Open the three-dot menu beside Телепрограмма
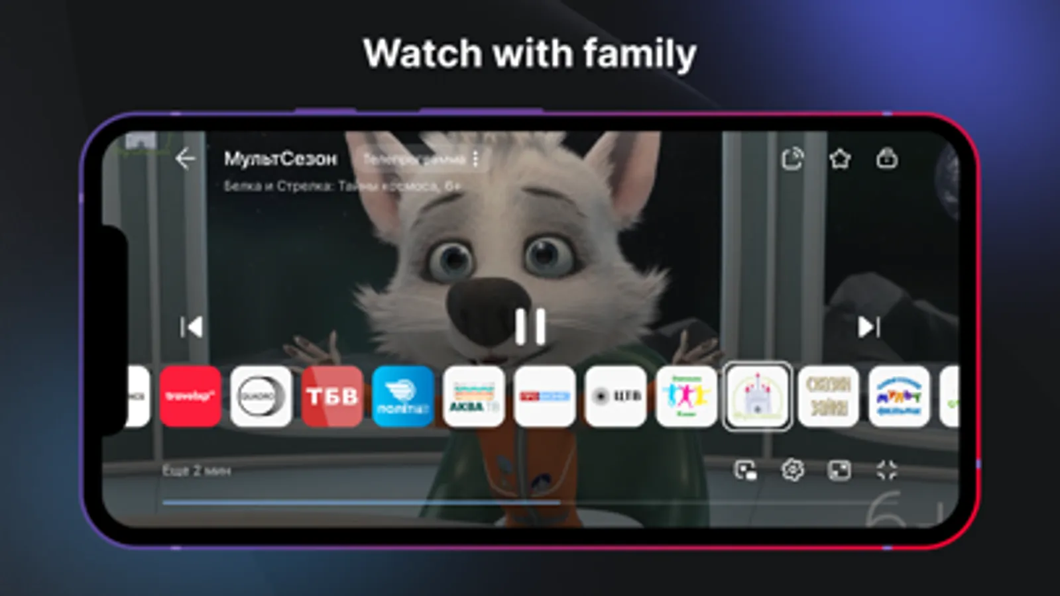The width and height of the screenshot is (1060, 596). click(476, 159)
